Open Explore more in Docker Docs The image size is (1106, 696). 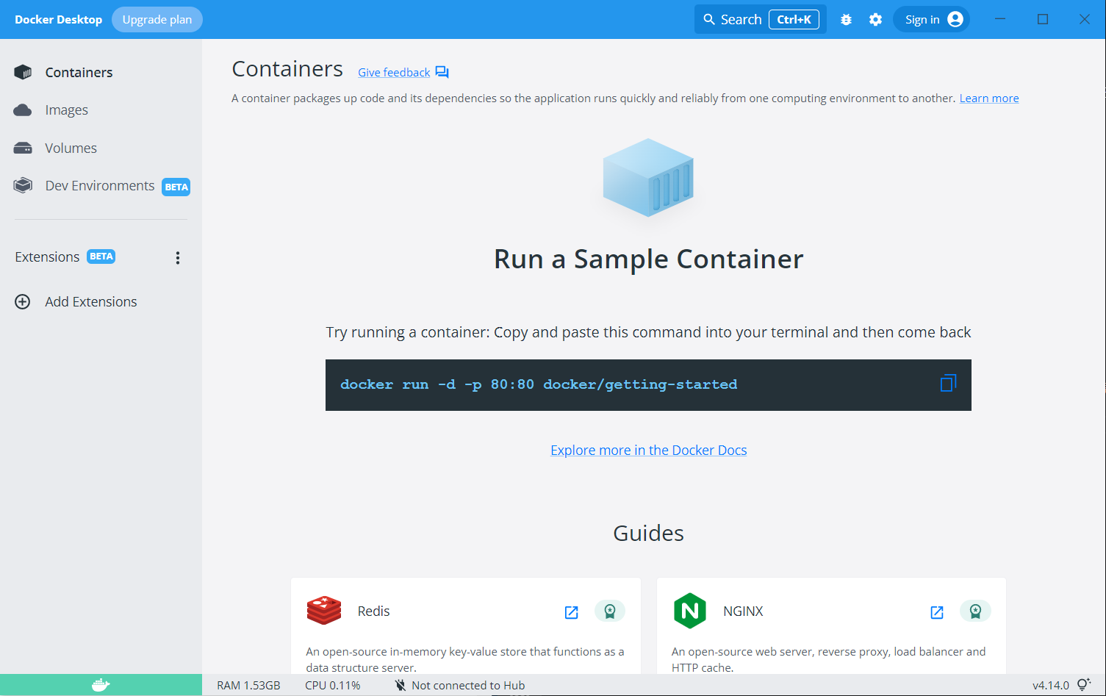tap(648, 450)
